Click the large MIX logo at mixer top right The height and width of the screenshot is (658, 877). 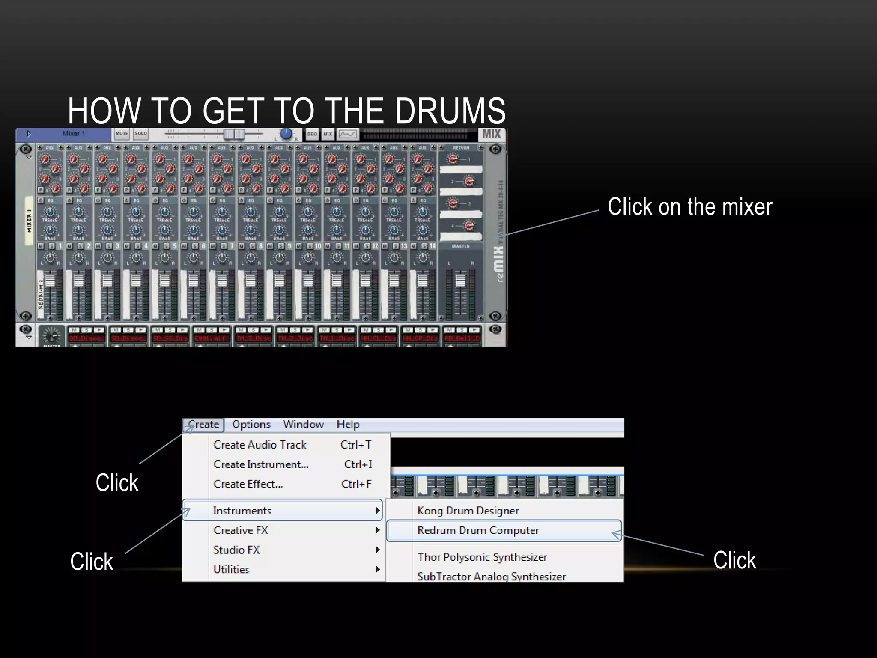(x=492, y=134)
